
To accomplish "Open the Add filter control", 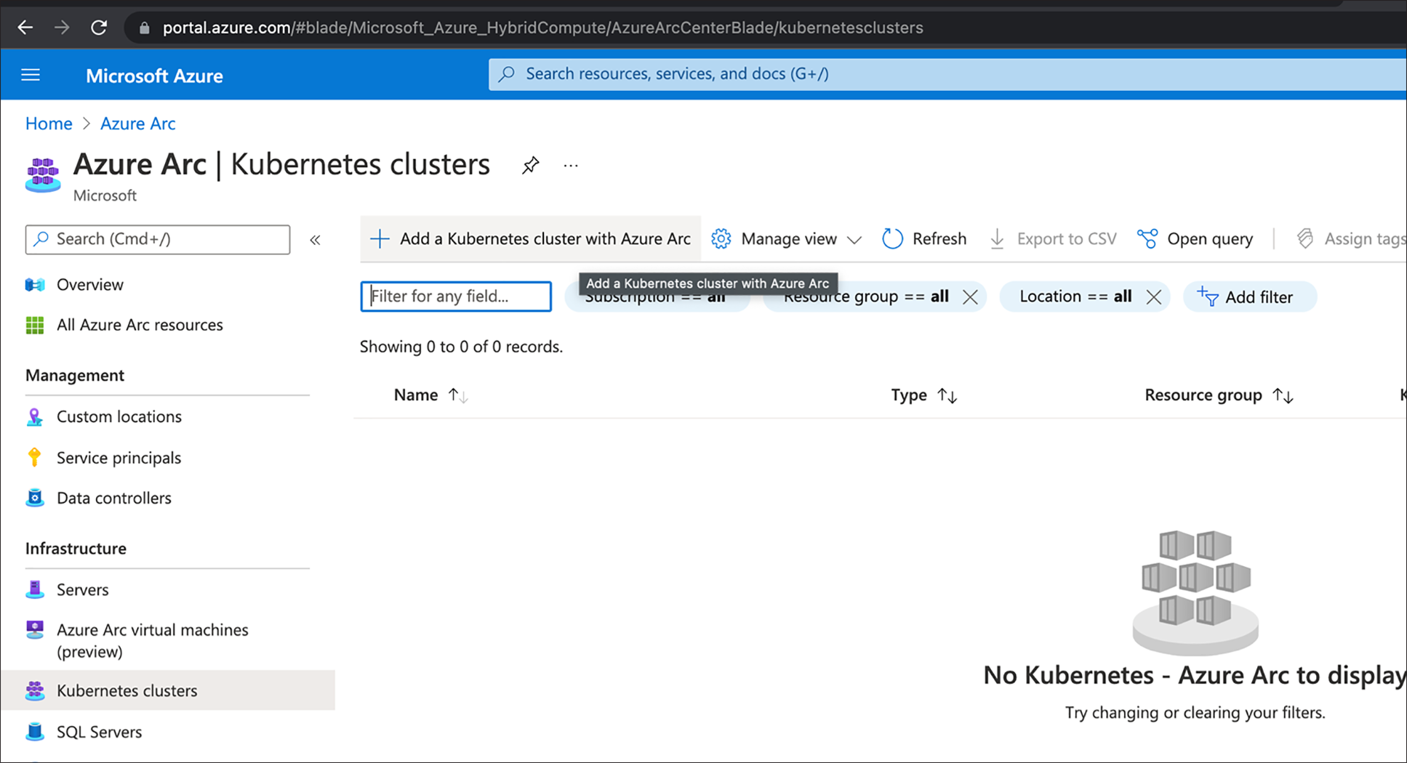I will tap(1249, 296).
